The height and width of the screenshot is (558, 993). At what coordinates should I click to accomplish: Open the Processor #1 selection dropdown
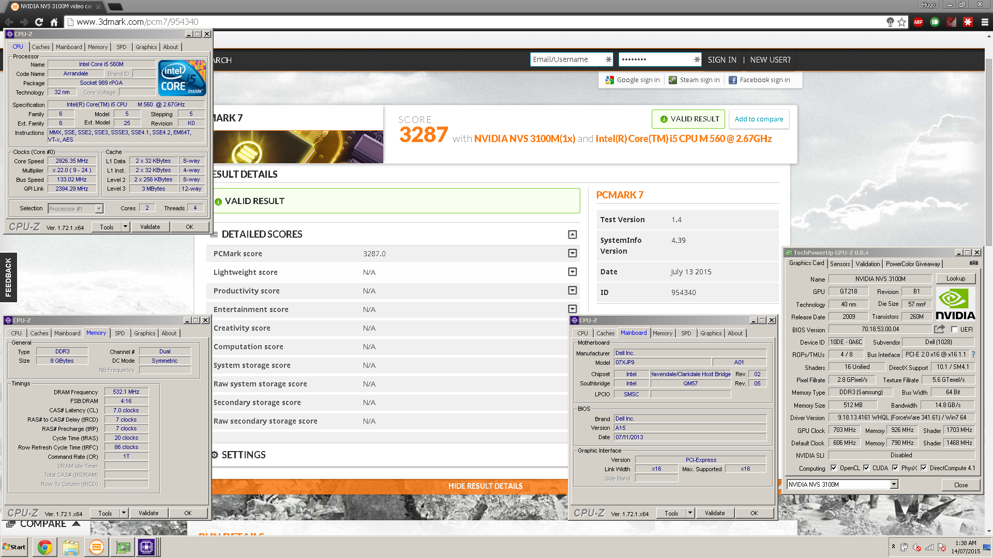pyautogui.click(x=99, y=209)
